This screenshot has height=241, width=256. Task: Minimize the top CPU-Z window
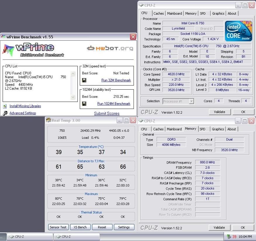[238, 5]
